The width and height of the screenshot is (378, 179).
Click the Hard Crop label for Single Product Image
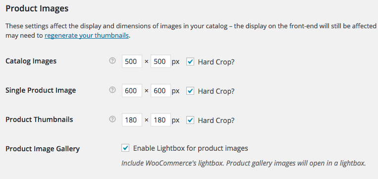[x=216, y=91]
